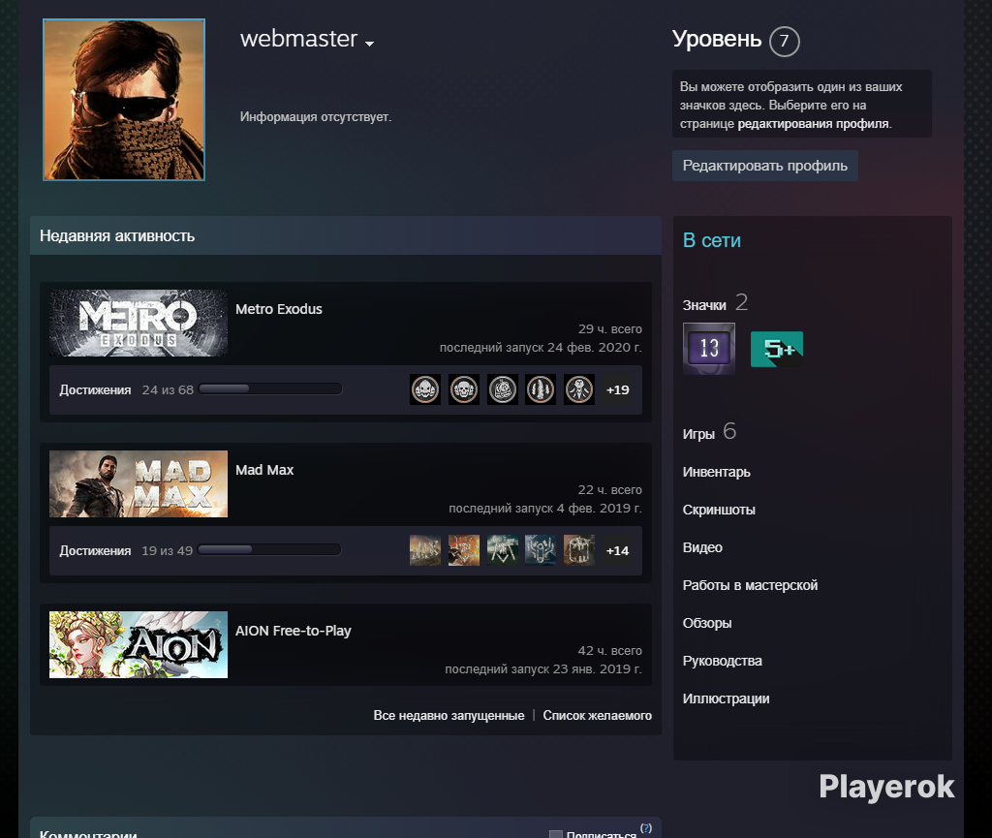This screenshot has width=992, height=838.
Task: Click the 22 ч. всего playtime text
Action: pos(610,489)
